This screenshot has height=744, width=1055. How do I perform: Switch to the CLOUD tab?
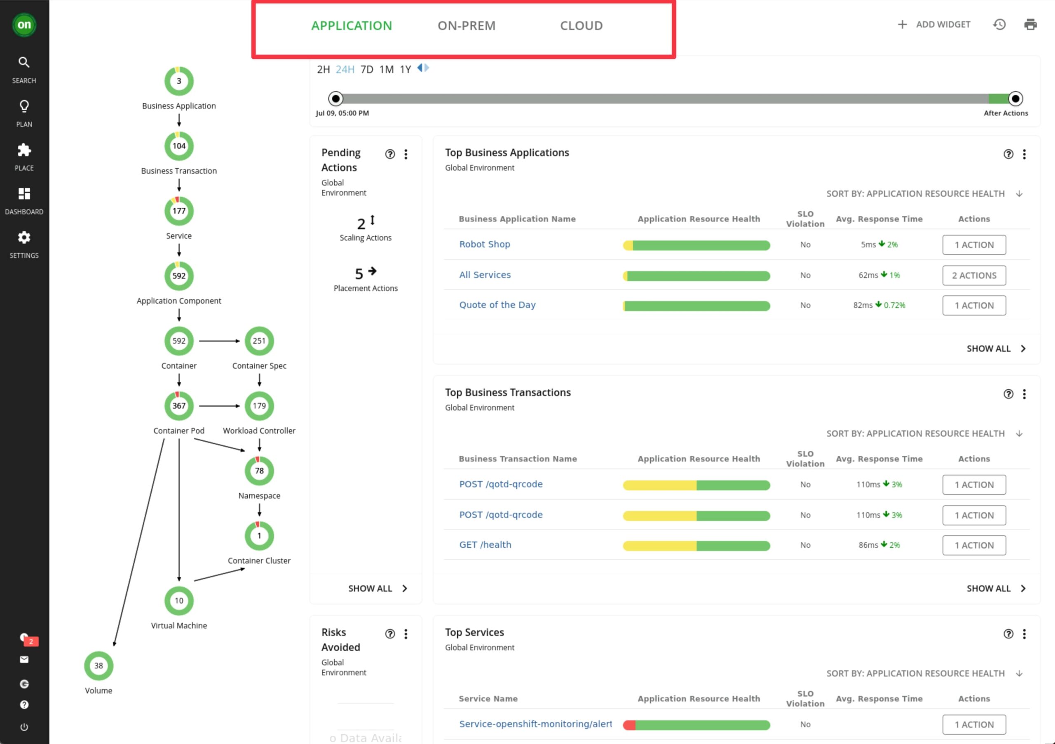(x=581, y=26)
